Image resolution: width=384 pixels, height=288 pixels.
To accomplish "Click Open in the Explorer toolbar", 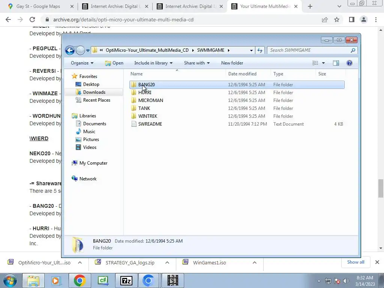I will (x=114, y=63).
